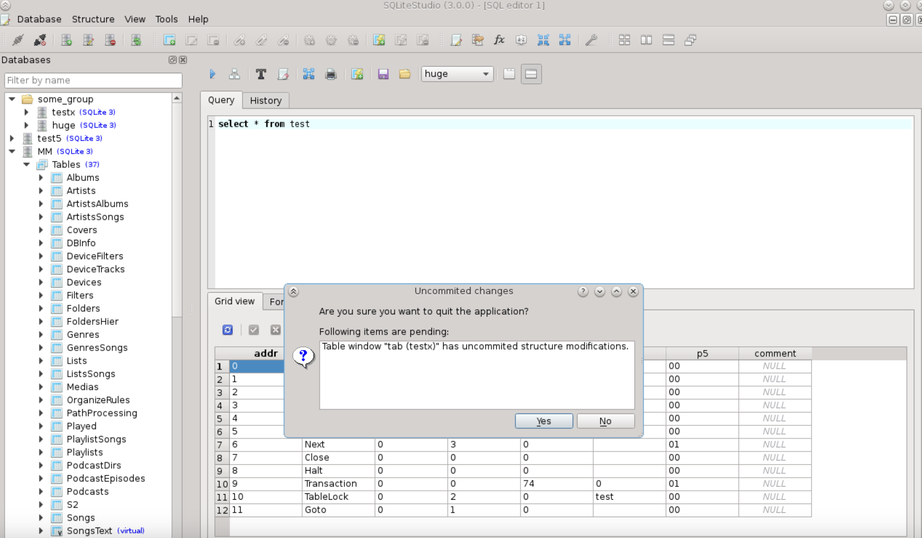Open the huge database combo box
922x538 pixels.
[x=457, y=74]
